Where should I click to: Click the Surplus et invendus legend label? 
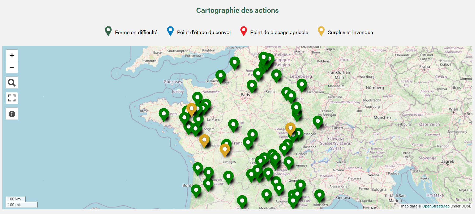350,32
